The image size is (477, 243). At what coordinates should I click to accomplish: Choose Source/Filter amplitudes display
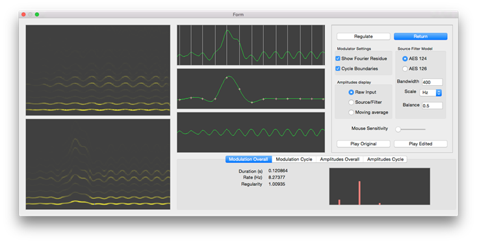pos(351,102)
